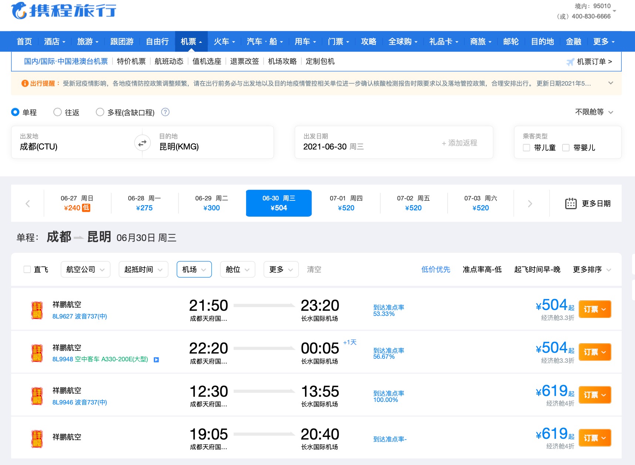Show later dates with the right arrow

click(530, 203)
